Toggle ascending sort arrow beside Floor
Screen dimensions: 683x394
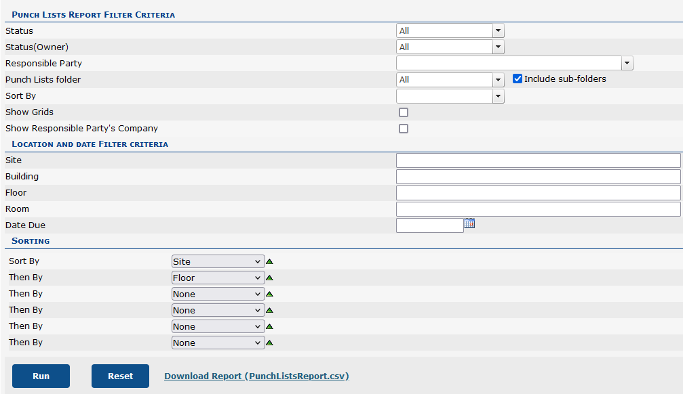click(270, 278)
